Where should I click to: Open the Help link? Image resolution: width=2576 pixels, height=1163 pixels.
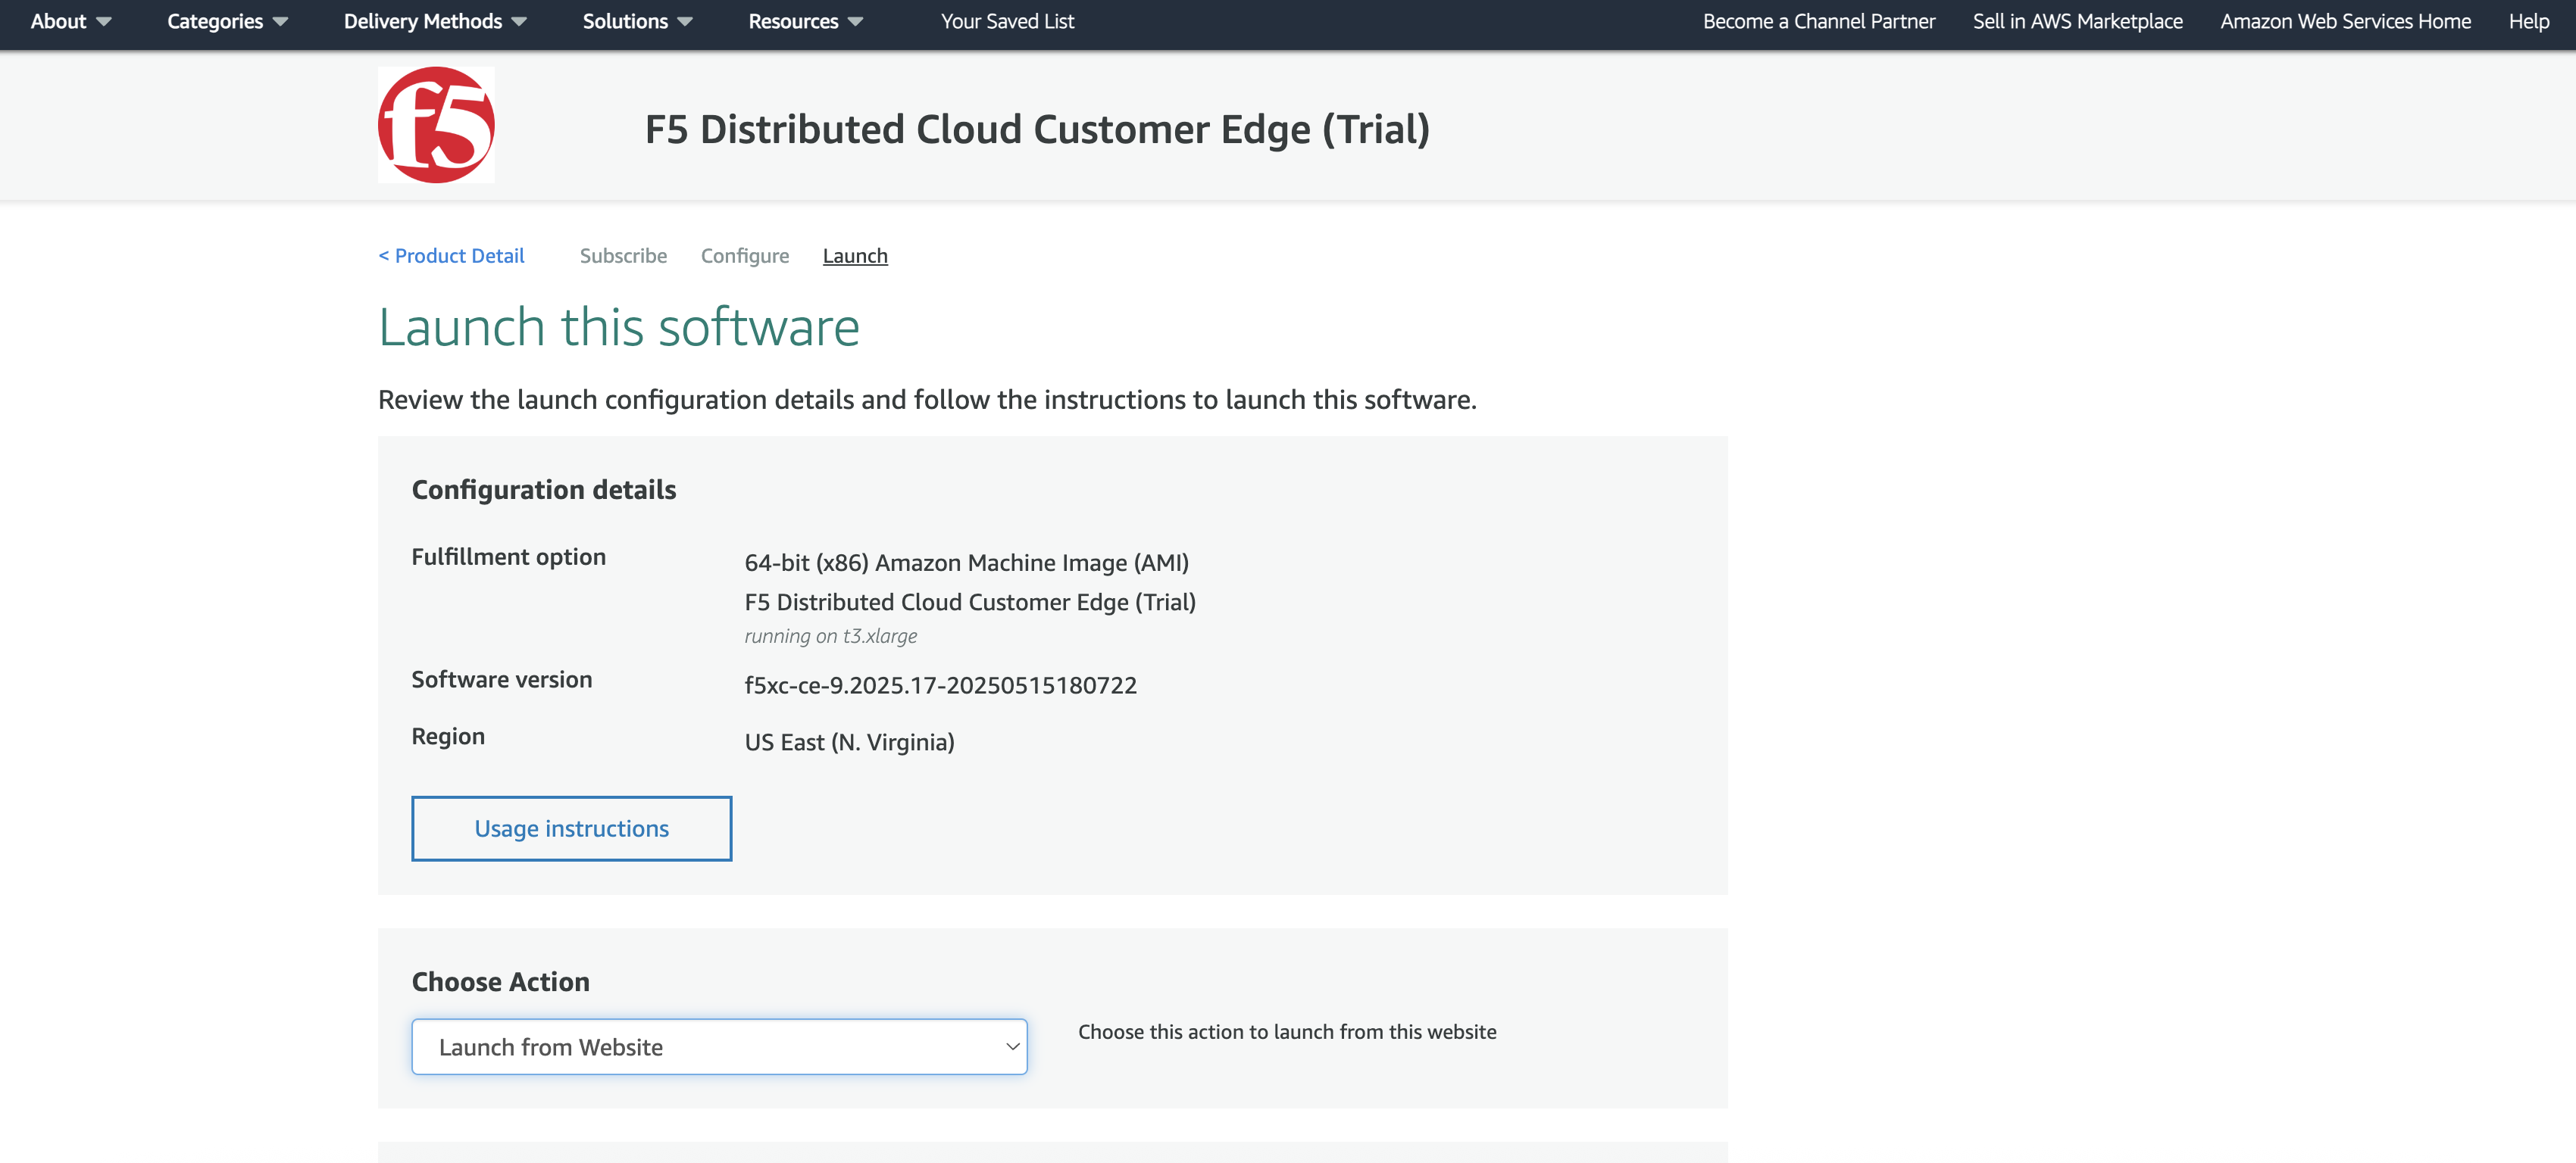click(x=2528, y=21)
